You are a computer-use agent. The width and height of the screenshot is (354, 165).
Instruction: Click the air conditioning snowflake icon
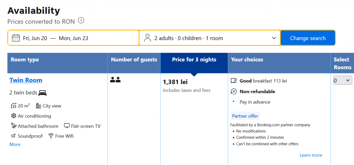click(x=13, y=116)
